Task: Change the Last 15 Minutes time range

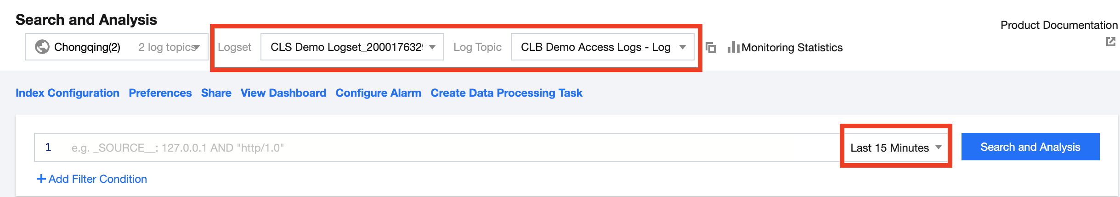Action: tap(895, 148)
